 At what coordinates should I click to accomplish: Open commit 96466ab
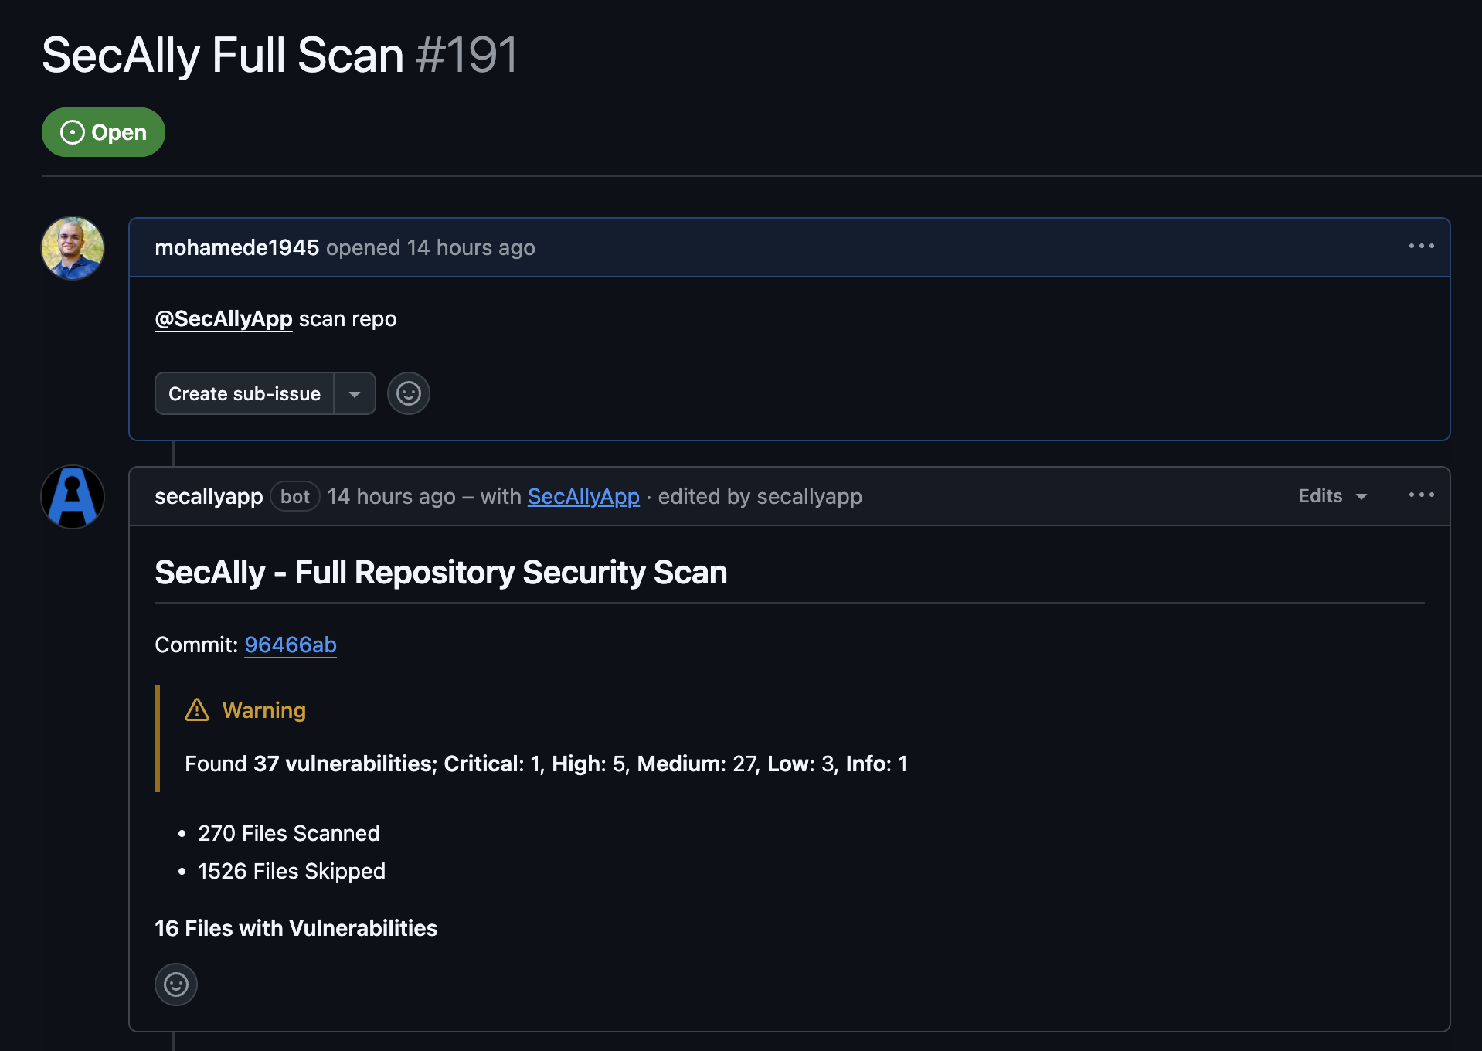pyautogui.click(x=290, y=645)
